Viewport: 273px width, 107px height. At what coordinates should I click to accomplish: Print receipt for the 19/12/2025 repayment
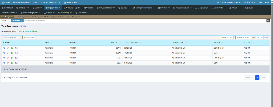click(8, 58)
